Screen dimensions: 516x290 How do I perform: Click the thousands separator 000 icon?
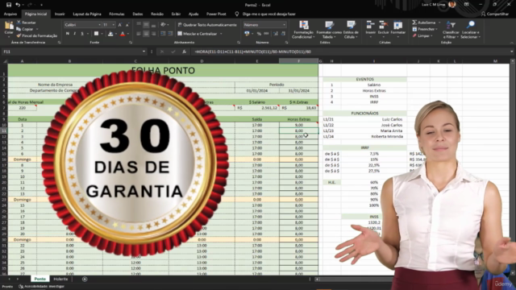click(266, 34)
